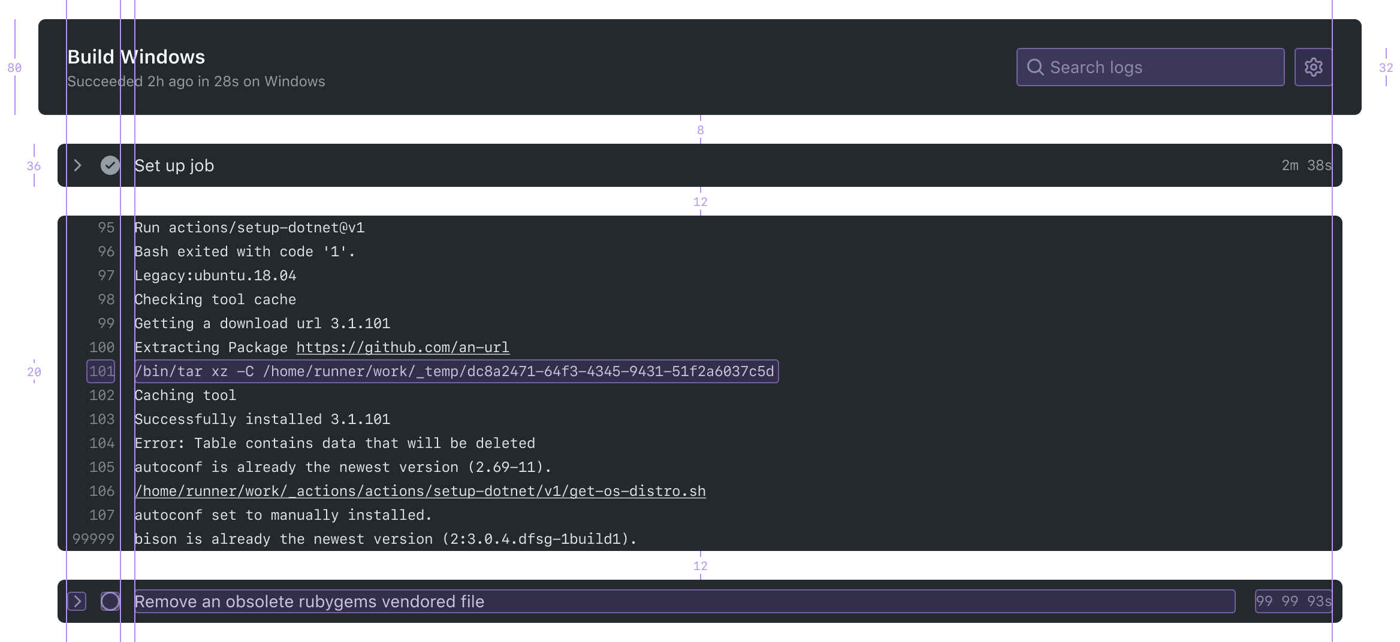Open the github.com/an-url link
The height and width of the screenshot is (642, 1400).
point(403,347)
